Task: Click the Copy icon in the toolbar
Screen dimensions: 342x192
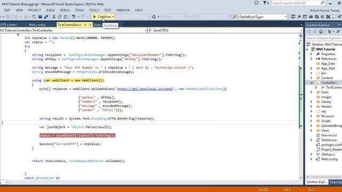Action: point(59,17)
